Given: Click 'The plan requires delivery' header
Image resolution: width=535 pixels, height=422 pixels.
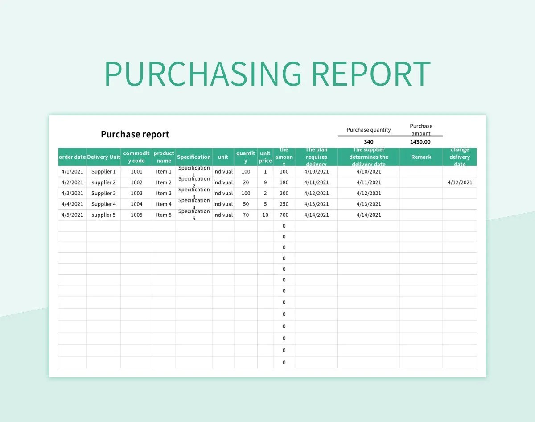Looking at the screenshot, I should coord(317,157).
